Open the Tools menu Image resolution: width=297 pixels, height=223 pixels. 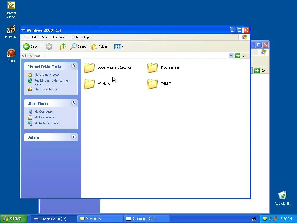coord(75,37)
